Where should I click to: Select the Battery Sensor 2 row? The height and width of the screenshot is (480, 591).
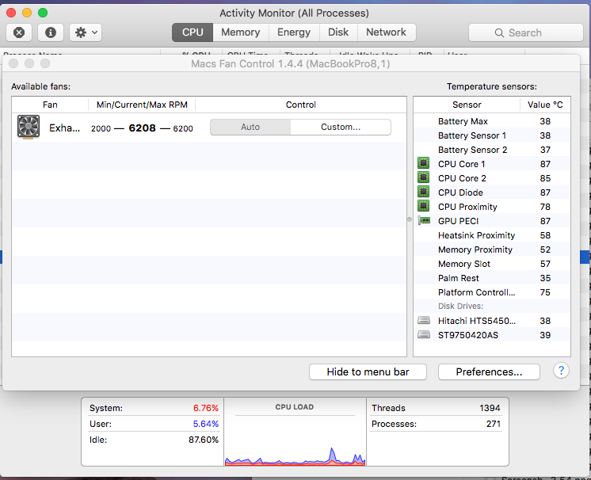click(492, 150)
